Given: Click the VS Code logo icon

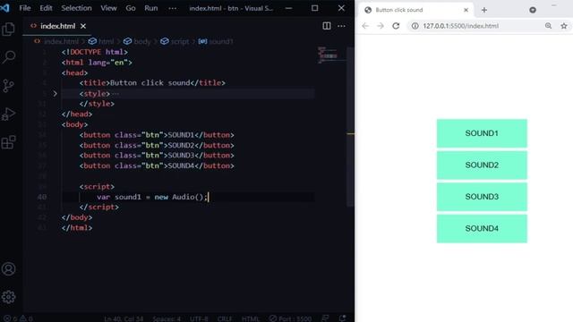Looking at the screenshot, I should tap(5, 8).
